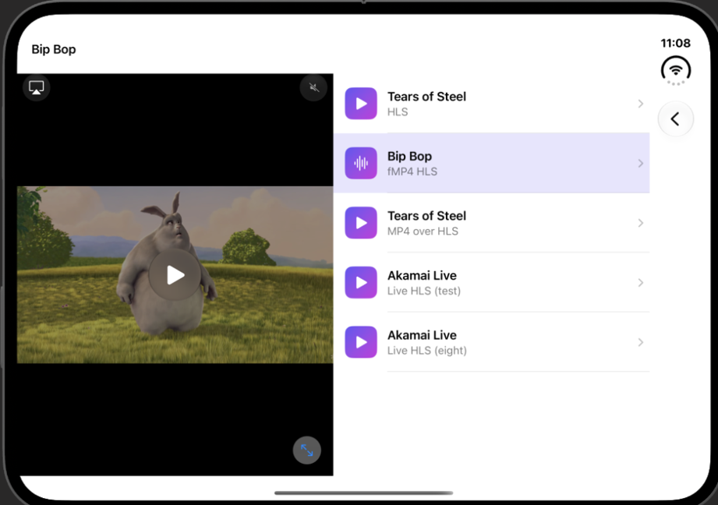718x505 pixels.
Task: Tap waveform icon beside Bip Bop
Action: pos(361,163)
